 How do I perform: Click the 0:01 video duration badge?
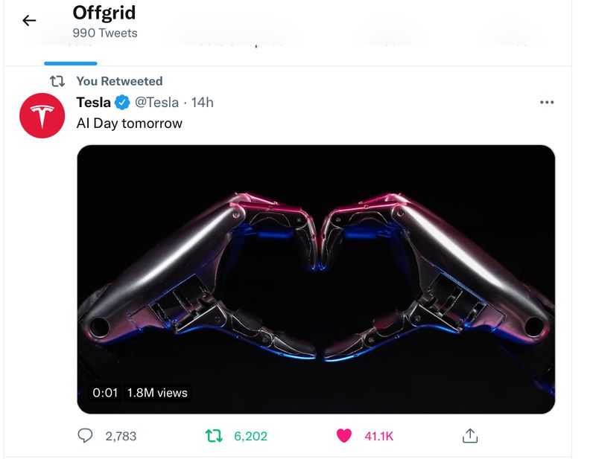click(x=105, y=393)
